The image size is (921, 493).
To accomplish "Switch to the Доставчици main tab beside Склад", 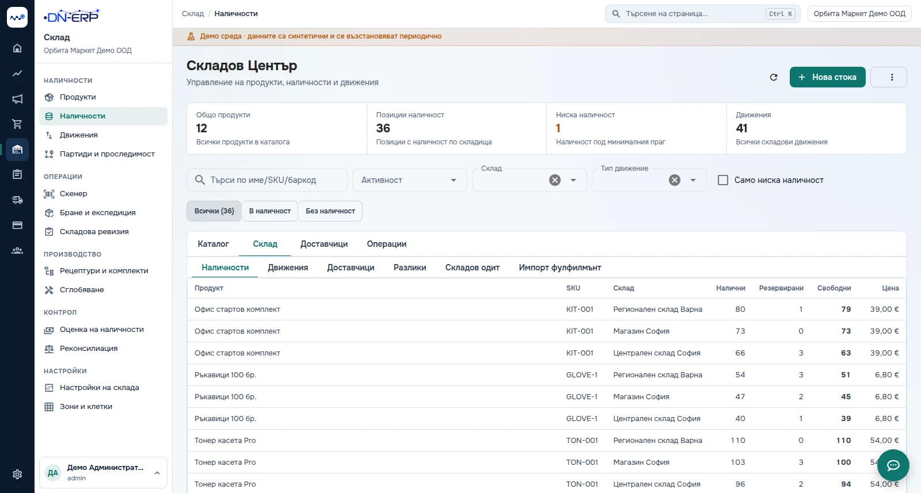I will click(324, 244).
